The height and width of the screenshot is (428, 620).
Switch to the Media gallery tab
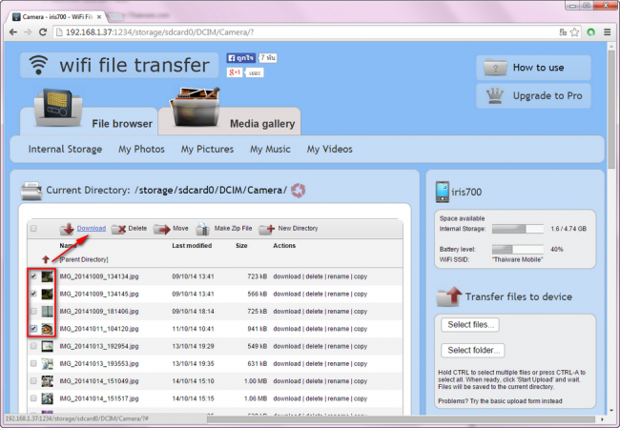(x=230, y=121)
